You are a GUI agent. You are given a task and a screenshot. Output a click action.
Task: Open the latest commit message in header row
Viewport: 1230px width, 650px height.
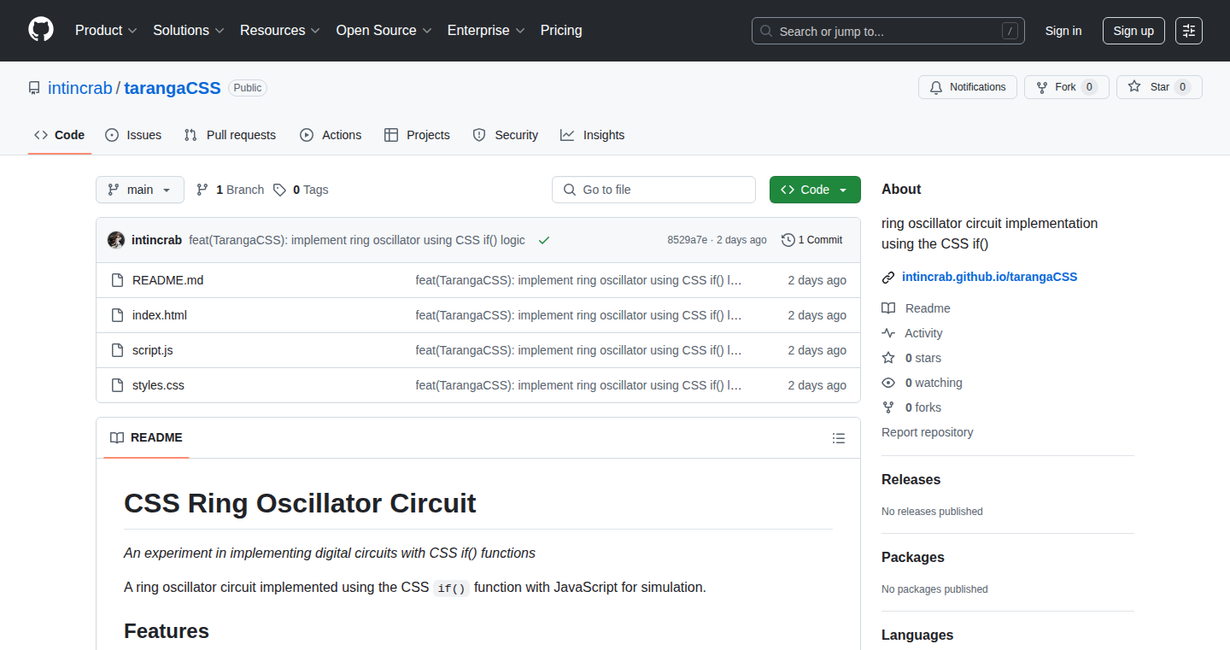[x=357, y=240]
